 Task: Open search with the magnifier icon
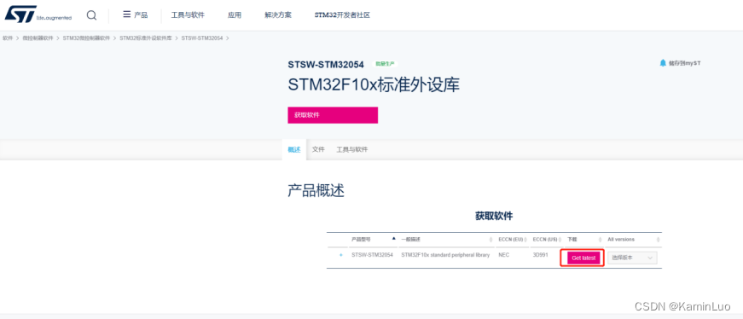coord(91,15)
